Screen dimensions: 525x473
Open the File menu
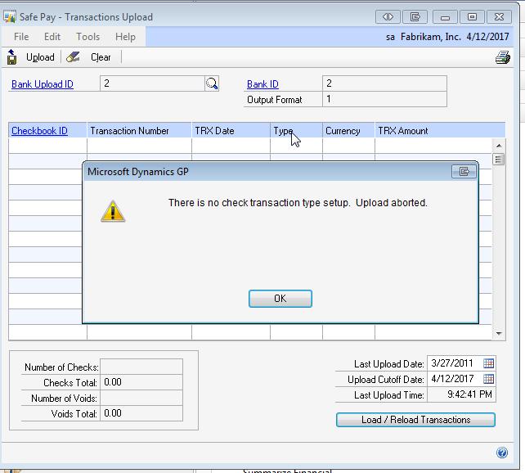21,37
